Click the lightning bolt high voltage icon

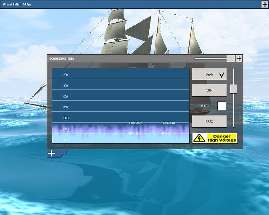click(x=199, y=138)
